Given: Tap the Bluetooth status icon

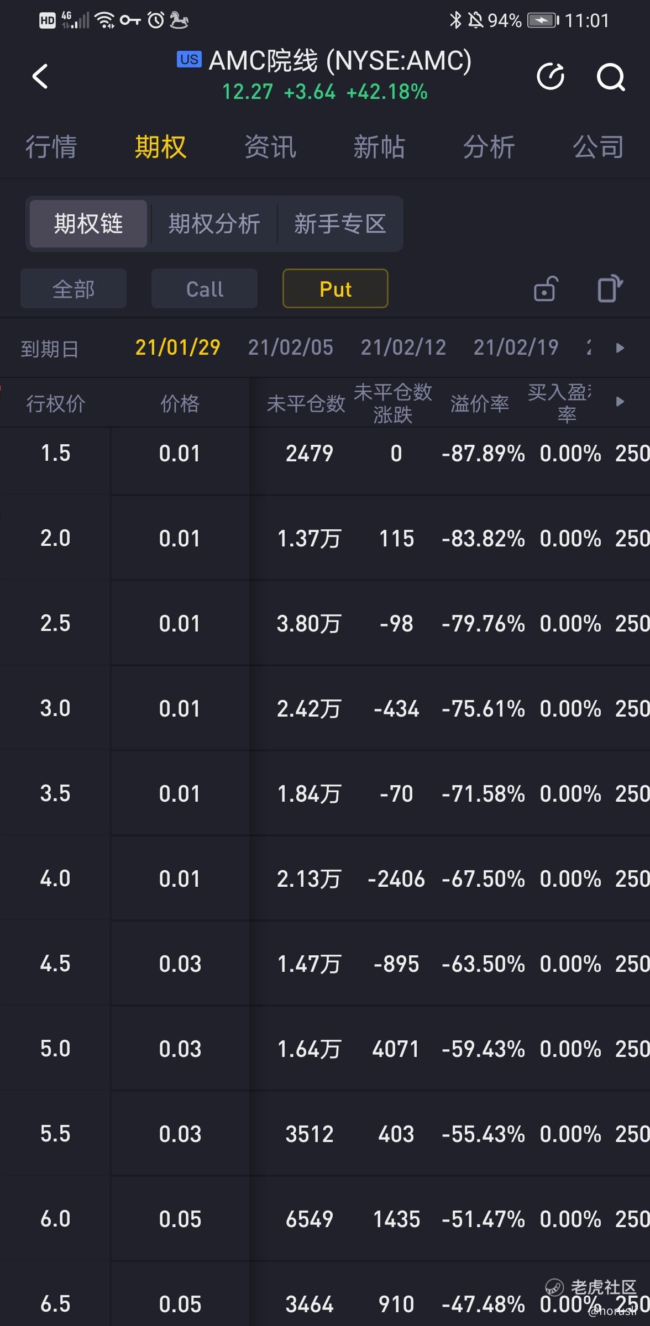Looking at the screenshot, I should click(455, 20).
